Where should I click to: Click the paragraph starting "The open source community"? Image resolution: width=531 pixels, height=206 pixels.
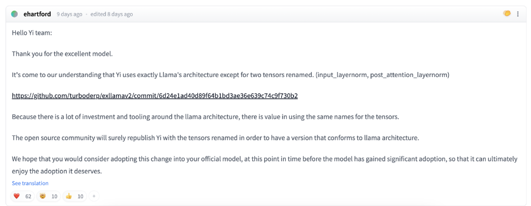(215, 138)
